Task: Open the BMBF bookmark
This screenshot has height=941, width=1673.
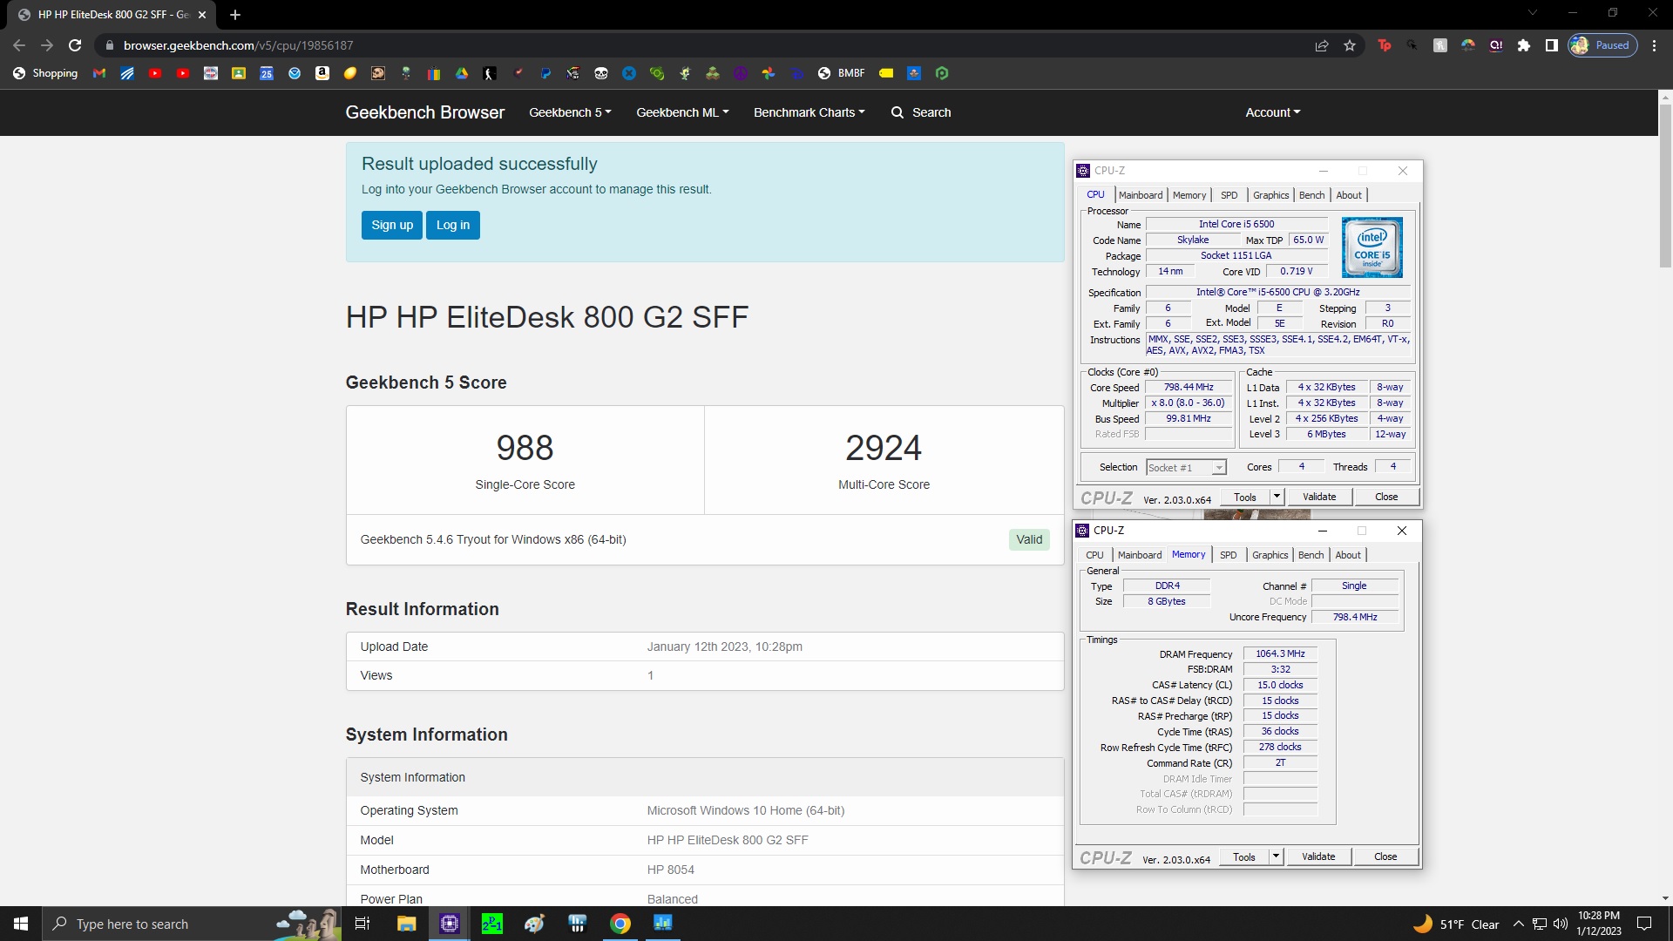Action: coord(842,73)
